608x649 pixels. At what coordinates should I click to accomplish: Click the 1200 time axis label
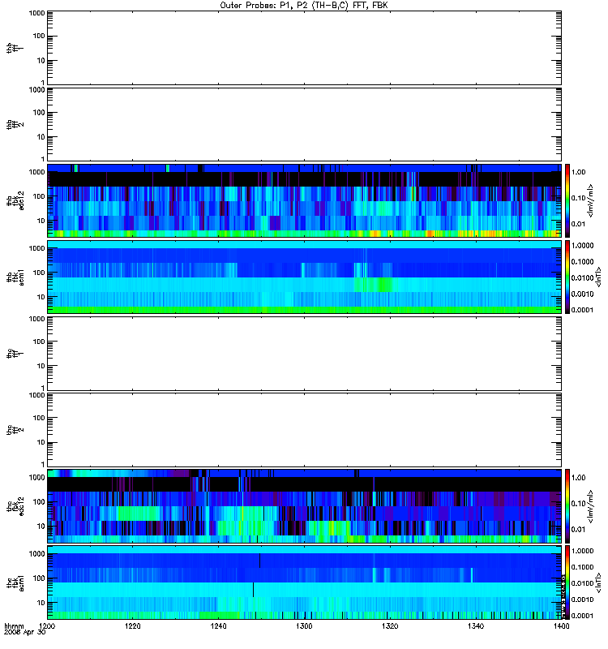coord(47,626)
